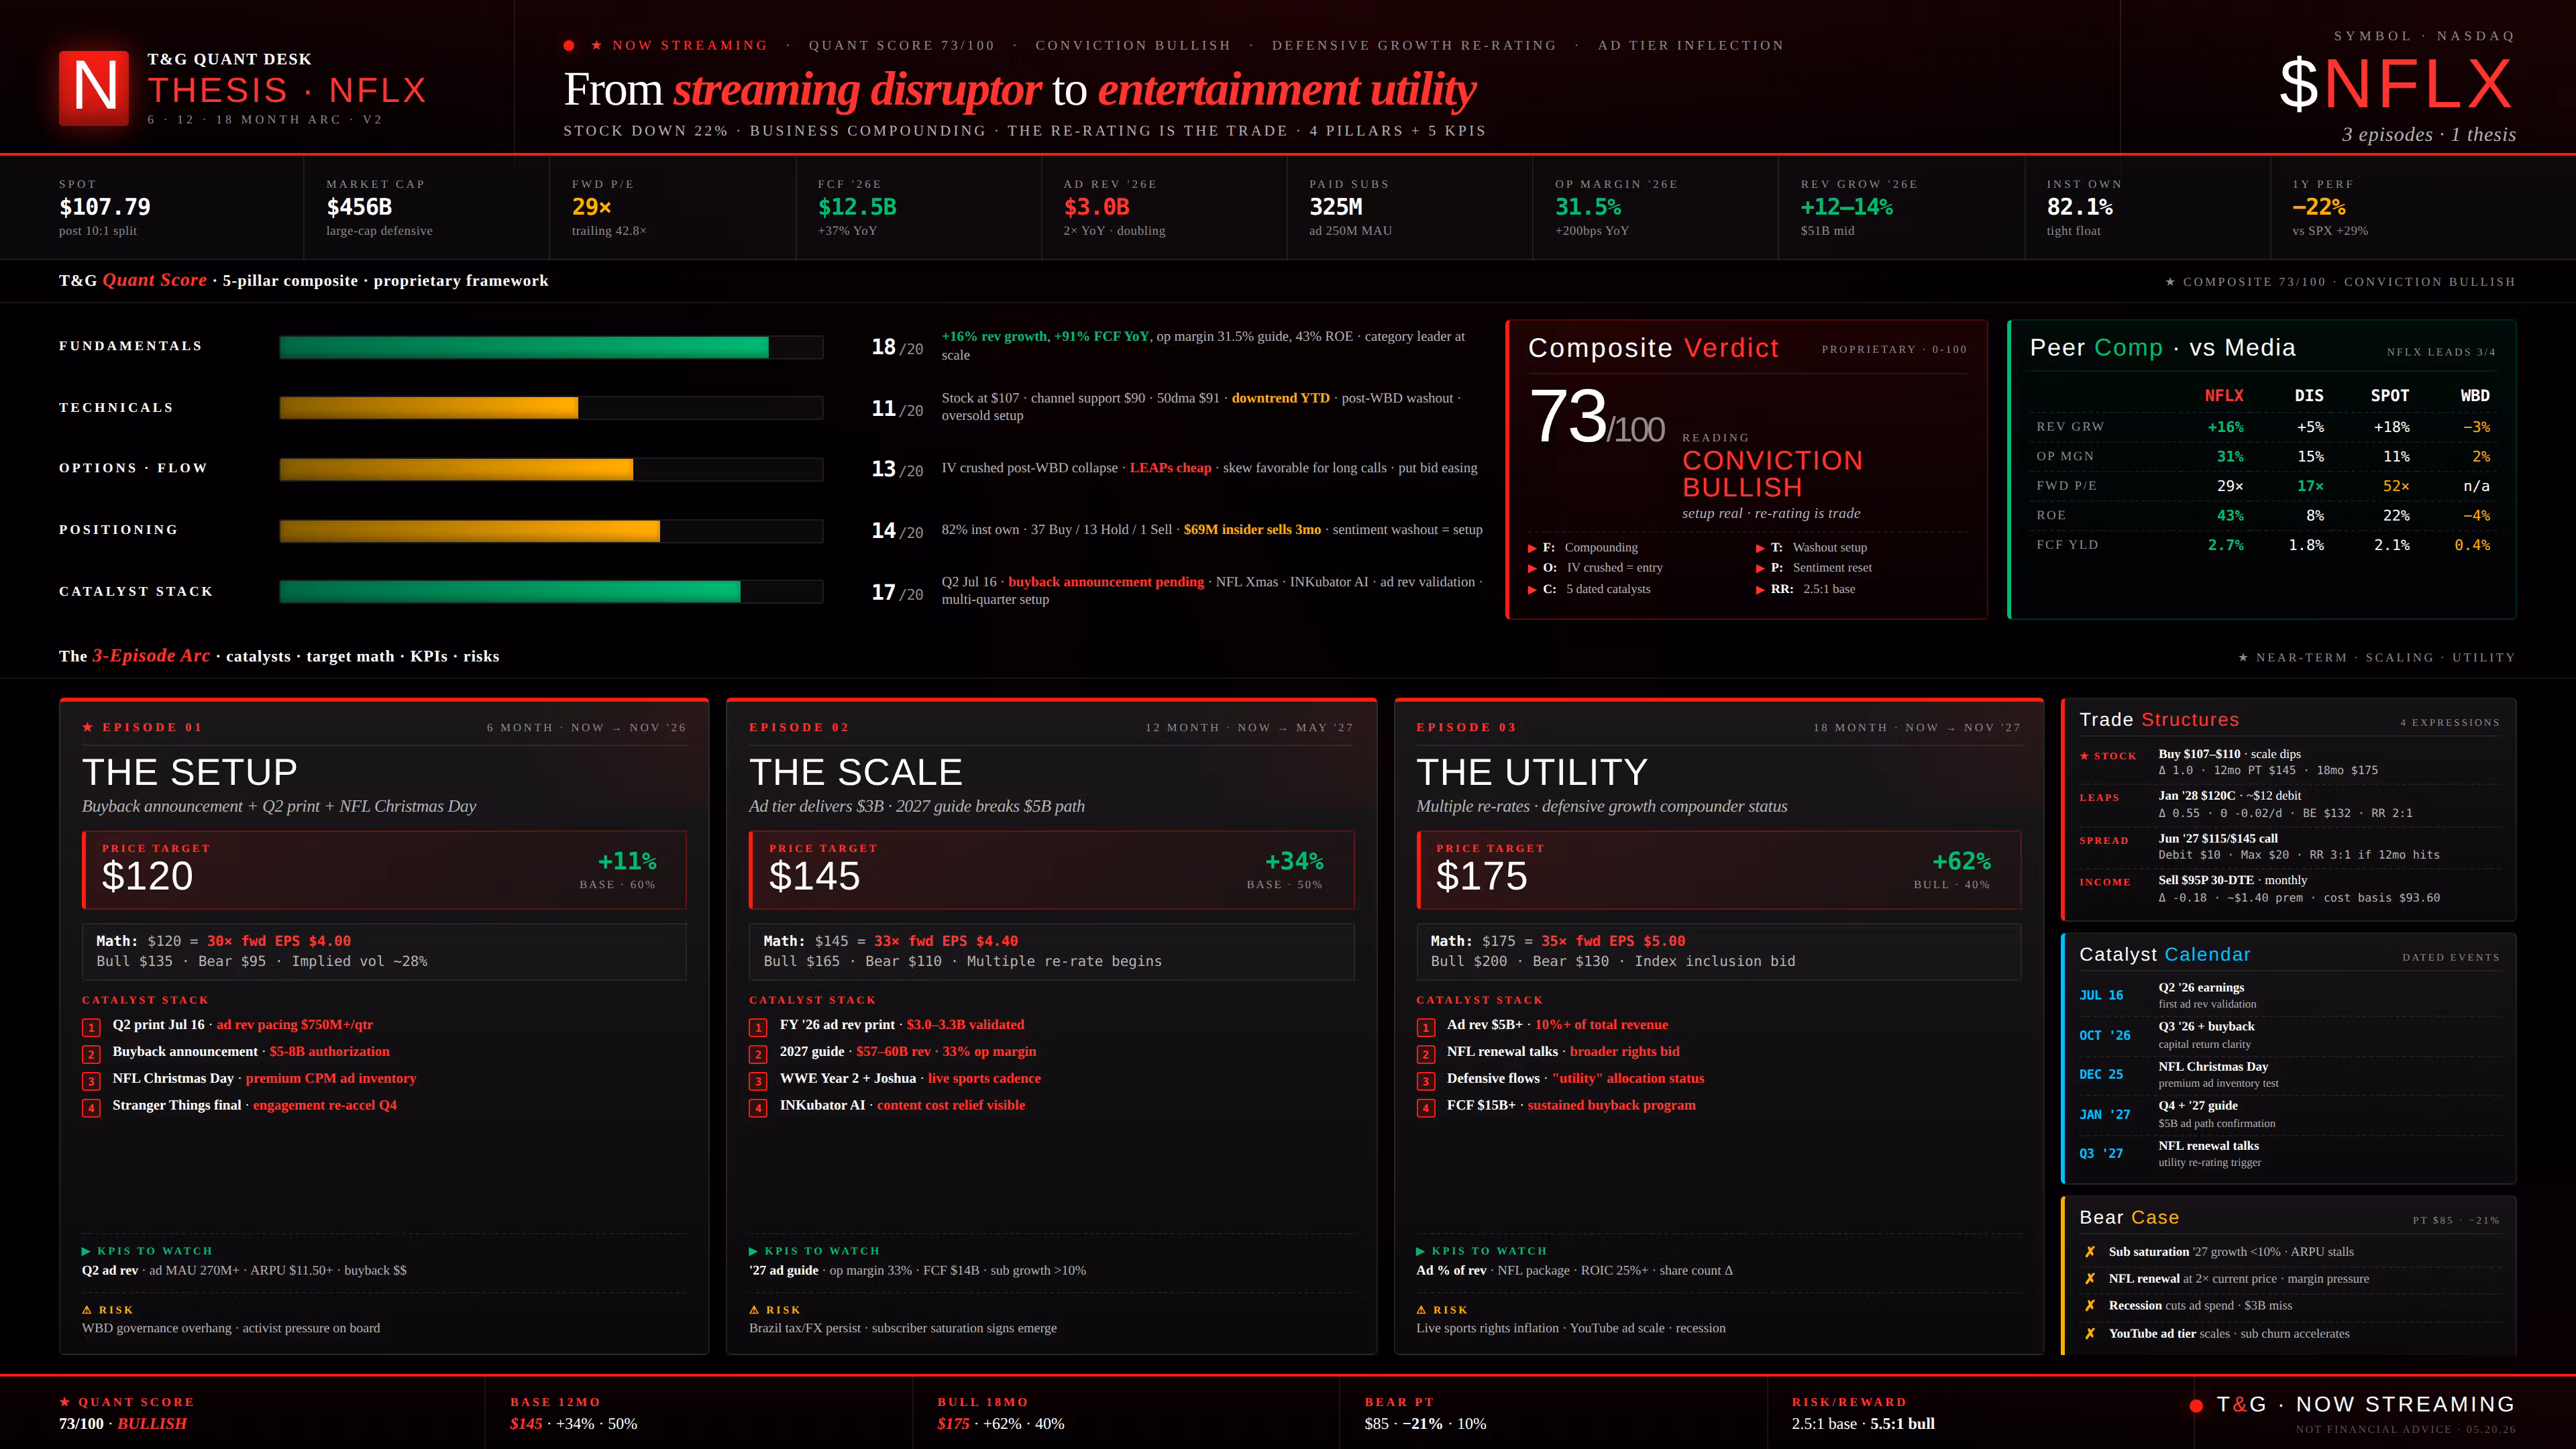Click number 2 box beside NFL renewal talks catalyst
The image size is (2576, 1449).
click(1425, 1054)
